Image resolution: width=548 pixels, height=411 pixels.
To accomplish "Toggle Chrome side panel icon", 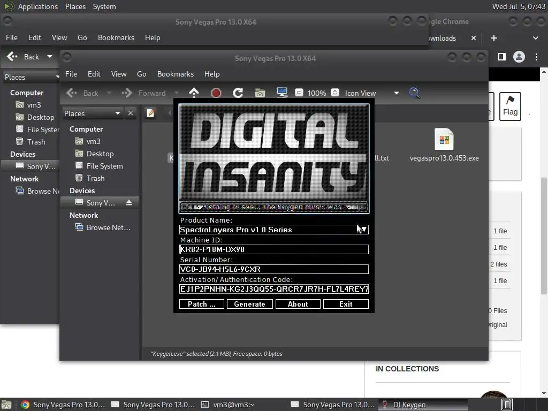I will (x=502, y=57).
